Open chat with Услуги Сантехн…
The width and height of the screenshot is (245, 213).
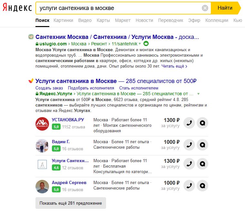(x=202, y=164)
